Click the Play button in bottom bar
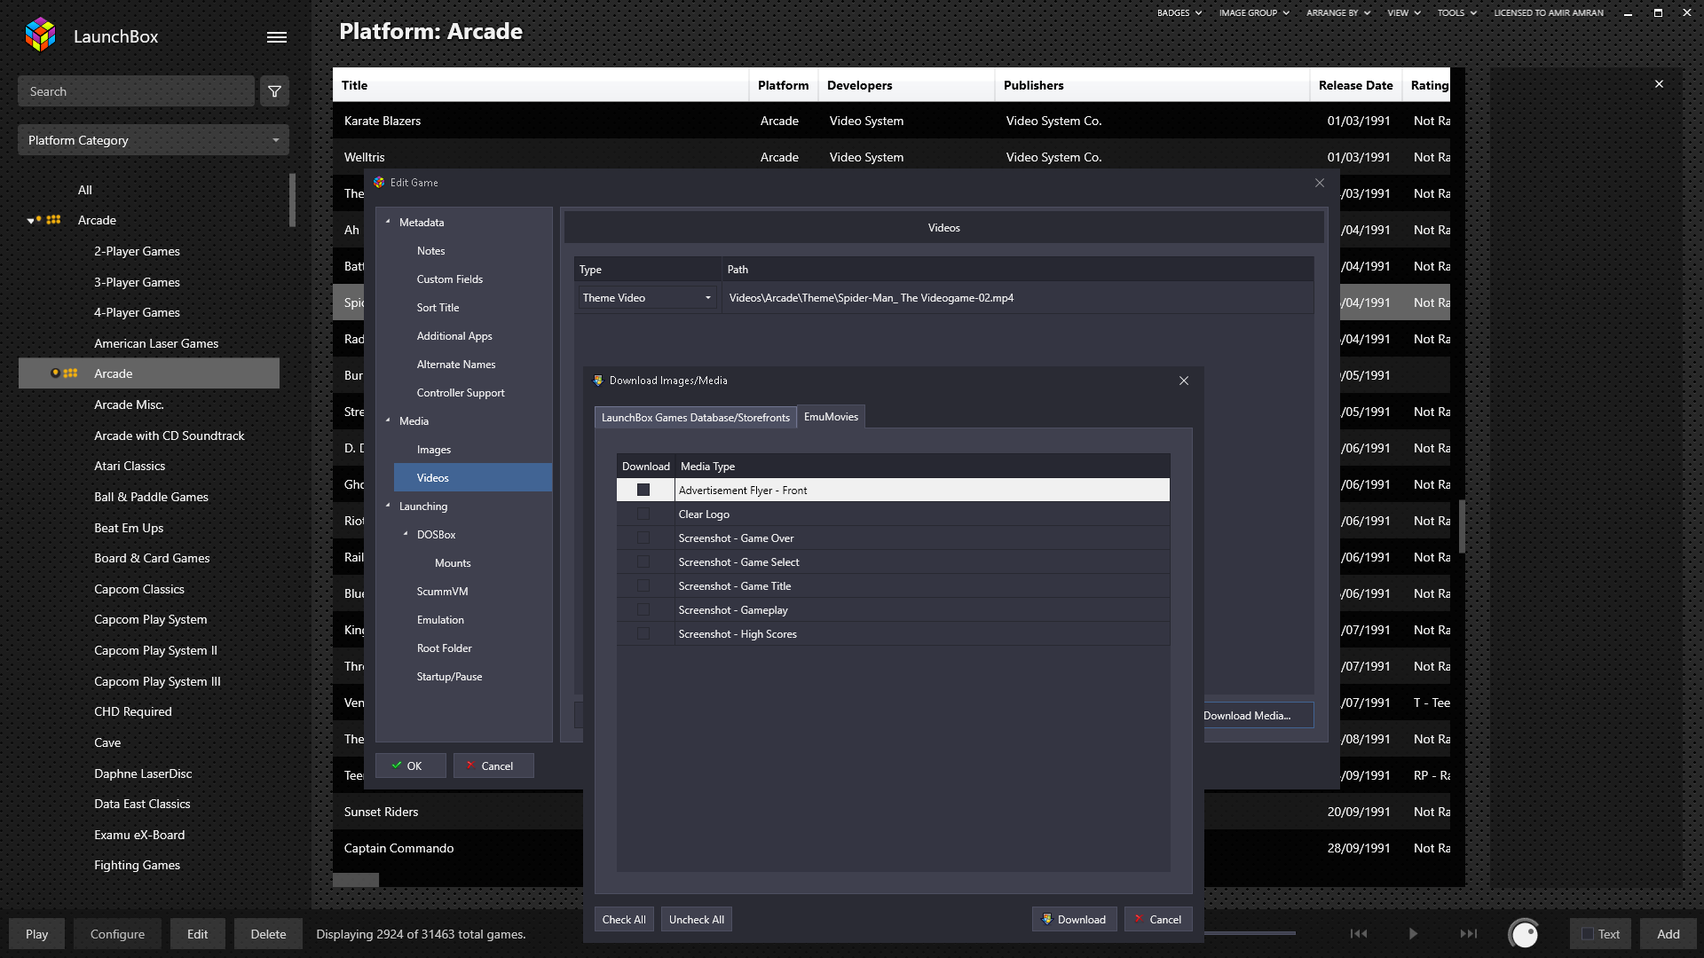The image size is (1704, 958). click(x=36, y=934)
